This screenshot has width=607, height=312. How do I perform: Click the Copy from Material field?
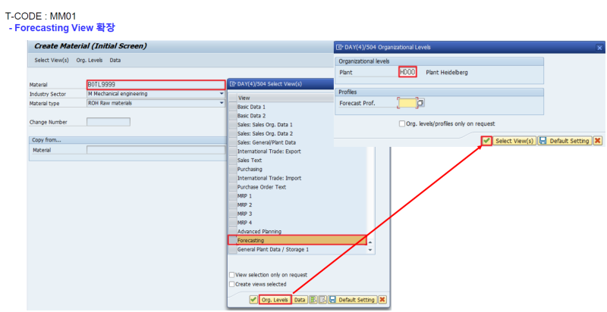[x=156, y=150]
